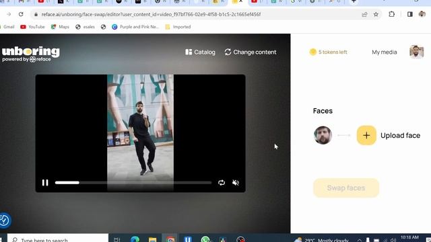This screenshot has height=242, width=431.
Task: Go forward in browser history
Action: 9,14
